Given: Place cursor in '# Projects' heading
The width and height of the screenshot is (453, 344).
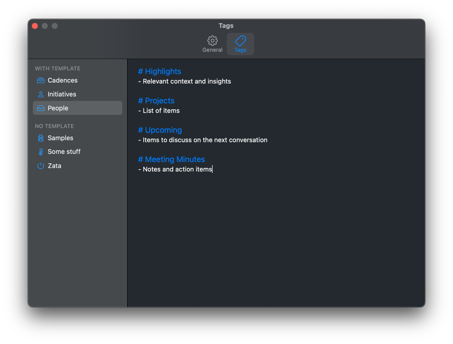Looking at the screenshot, I should click(156, 101).
